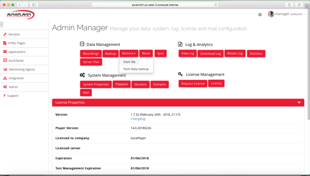Go back using browser back arrow
This screenshot has width=310, height=176.
[x=19, y=5]
